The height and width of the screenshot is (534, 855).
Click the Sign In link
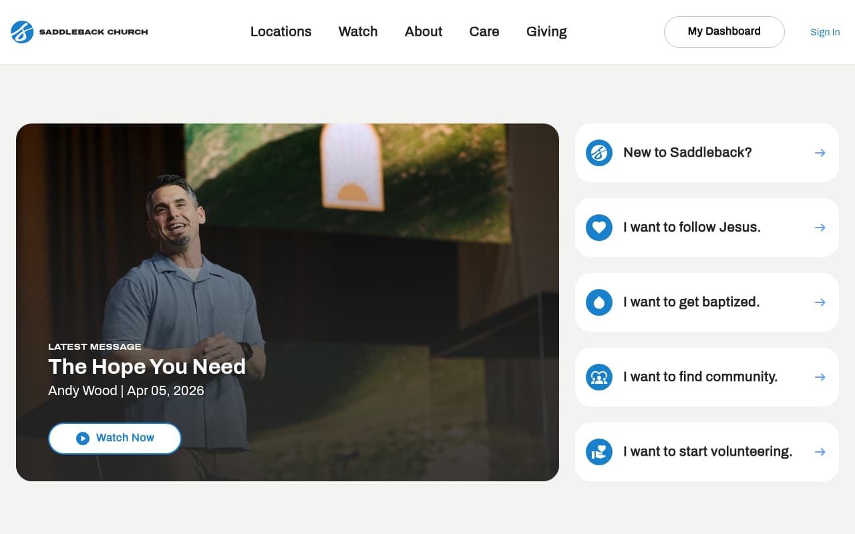824,32
